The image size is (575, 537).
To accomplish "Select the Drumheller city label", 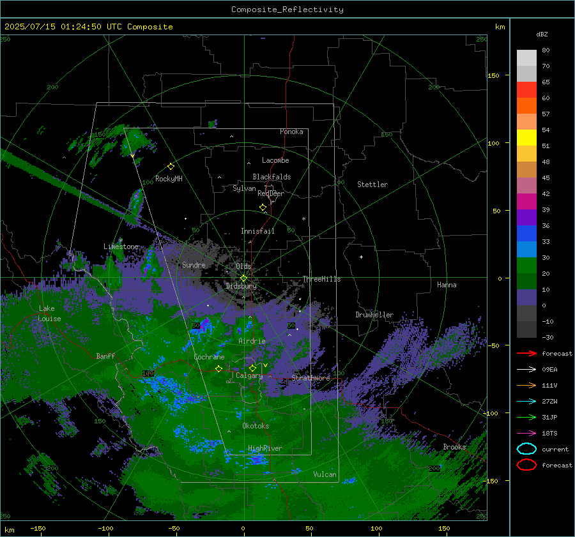I will pos(374,315).
